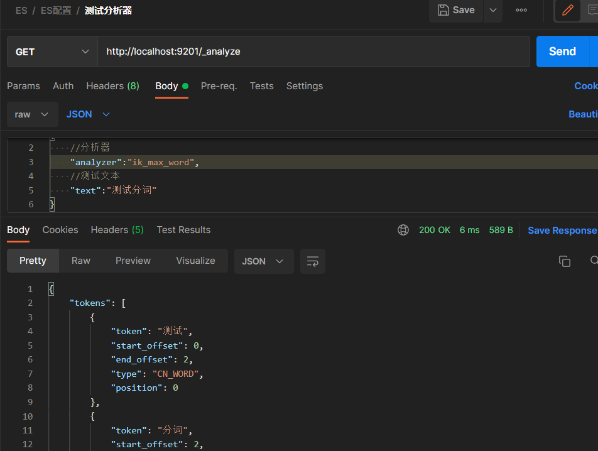The image size is (598, 451).
Task: Open the three-dot more actions menu
Action: coord(521,10)
